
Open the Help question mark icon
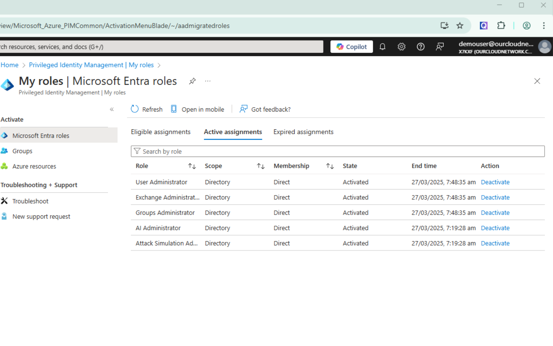[x=420, y=47]
